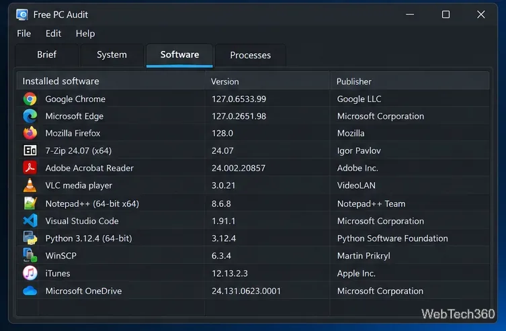Click the WinSCP icon
This screenshot has width=506, height=331.
click(30, 256)
